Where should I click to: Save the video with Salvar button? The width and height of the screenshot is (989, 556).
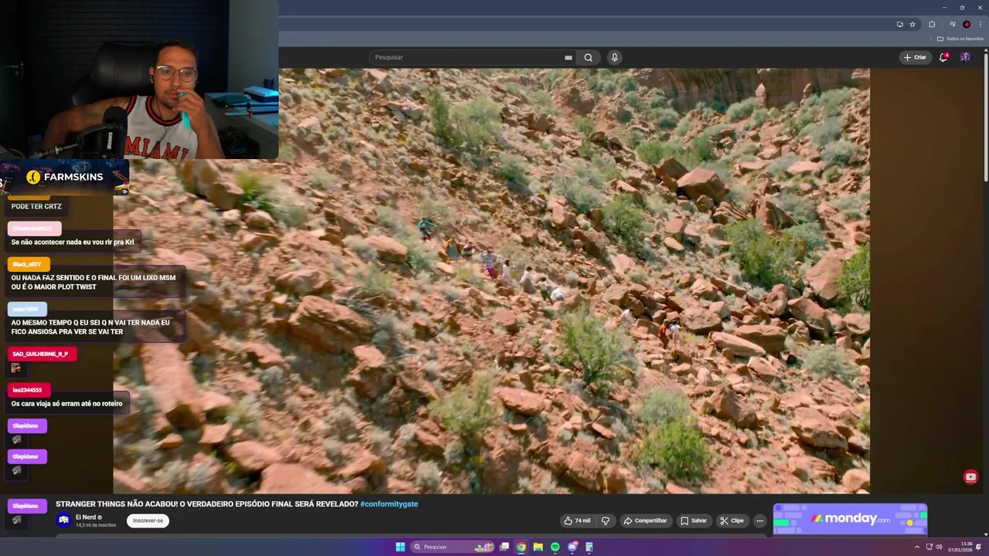pyautogui.click(x=693, y=520)
